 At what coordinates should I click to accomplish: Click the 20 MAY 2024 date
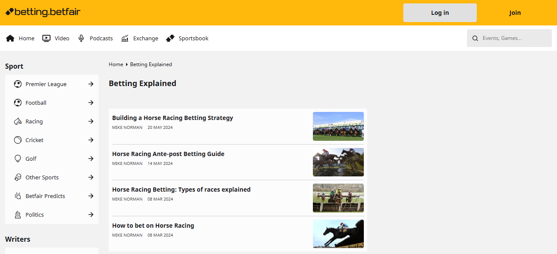pyautogui.click(x=160, y=128)
